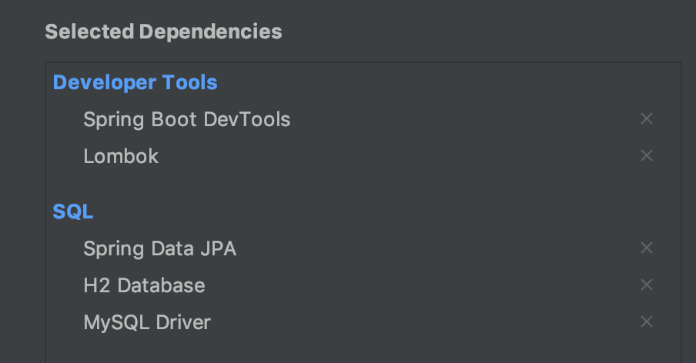Screen dimensions: 696x363
Task: Remove Spring Boot DevTools with its X icon
Action: (646, 118)
